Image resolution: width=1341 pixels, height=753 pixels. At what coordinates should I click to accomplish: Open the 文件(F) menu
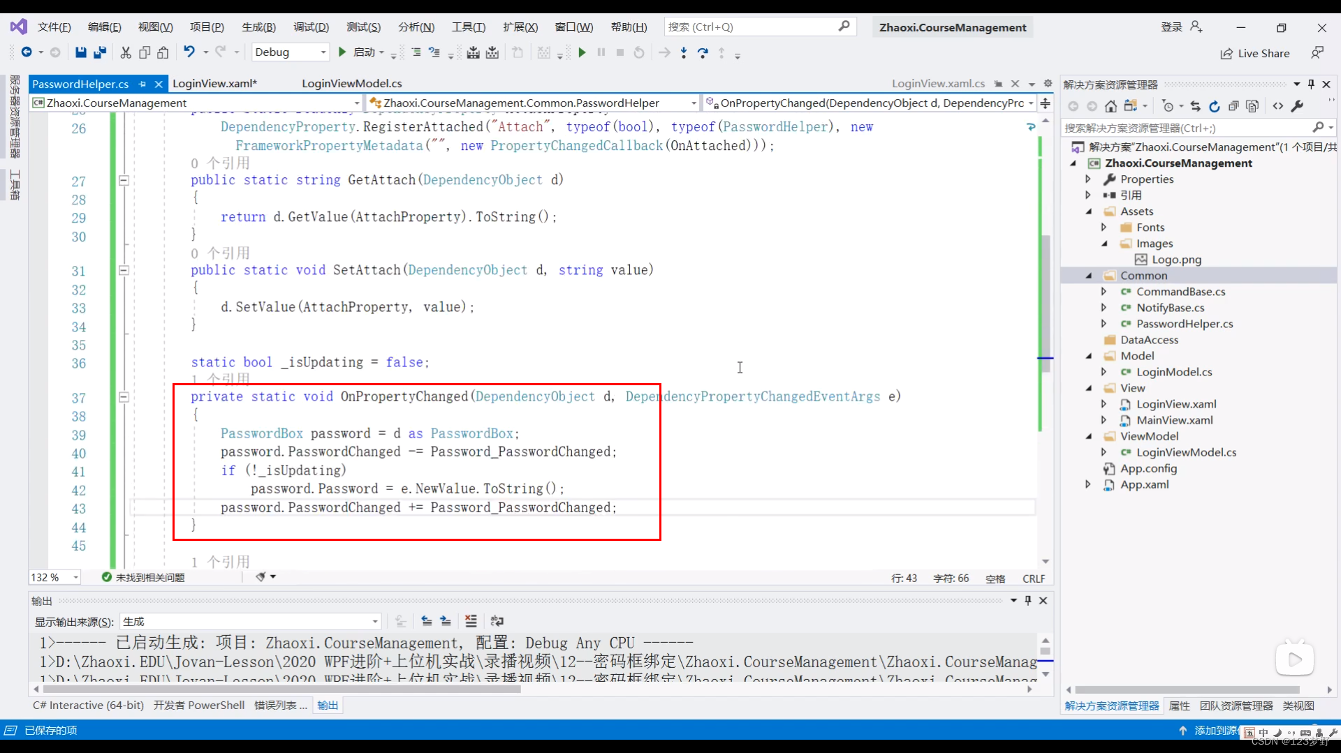[x=54, y=27]
